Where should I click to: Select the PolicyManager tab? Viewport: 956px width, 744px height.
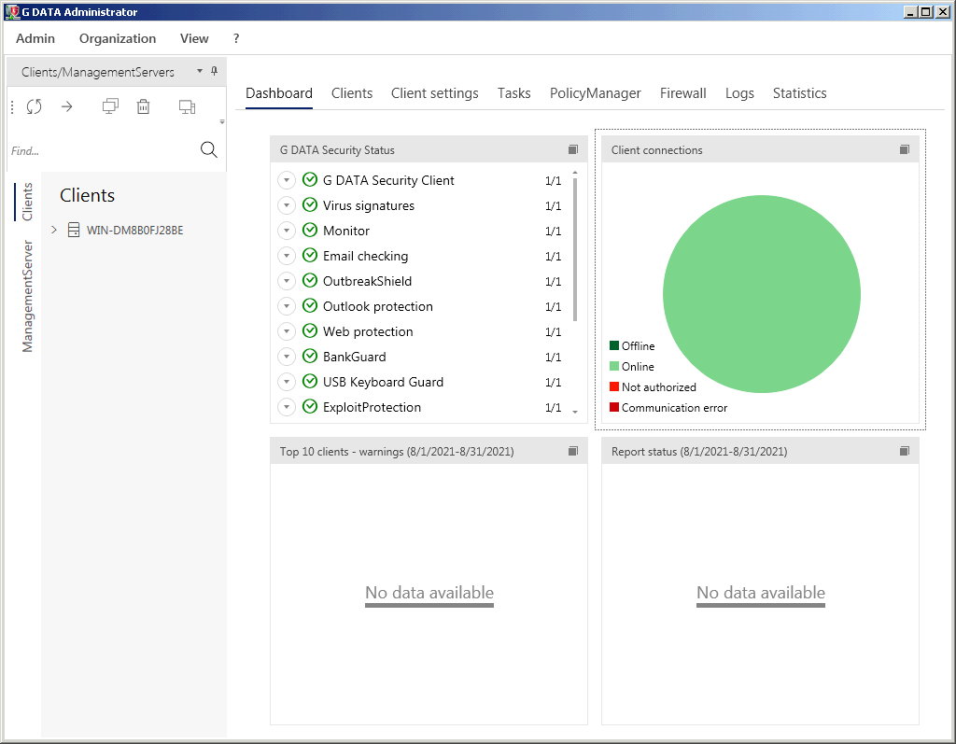pyautogui.click(x=595, y=93)
